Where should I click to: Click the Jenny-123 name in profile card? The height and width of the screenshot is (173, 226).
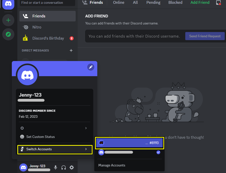point(30,95)
